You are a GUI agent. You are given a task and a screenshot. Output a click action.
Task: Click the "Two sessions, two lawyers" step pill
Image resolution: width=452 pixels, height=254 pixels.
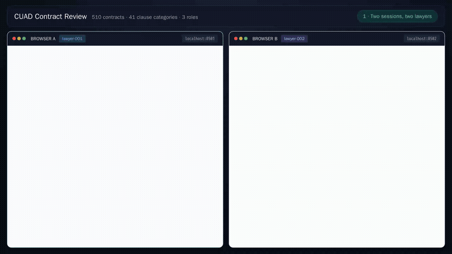click(397, 16)
